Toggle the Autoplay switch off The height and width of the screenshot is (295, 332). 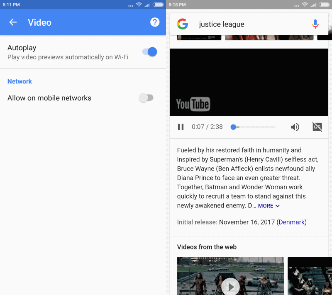coord(150,52)
